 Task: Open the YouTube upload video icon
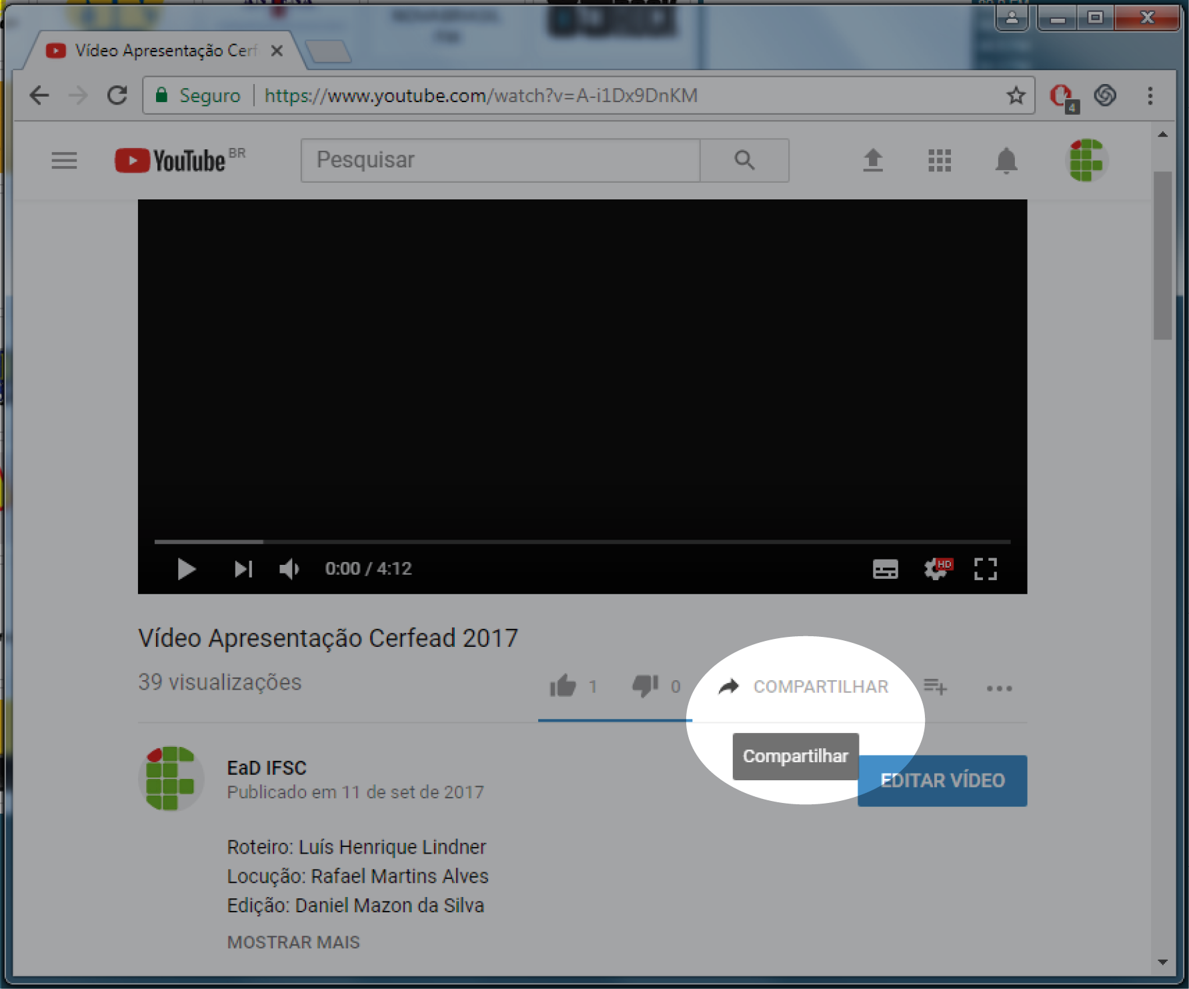[x=873, y=161]
